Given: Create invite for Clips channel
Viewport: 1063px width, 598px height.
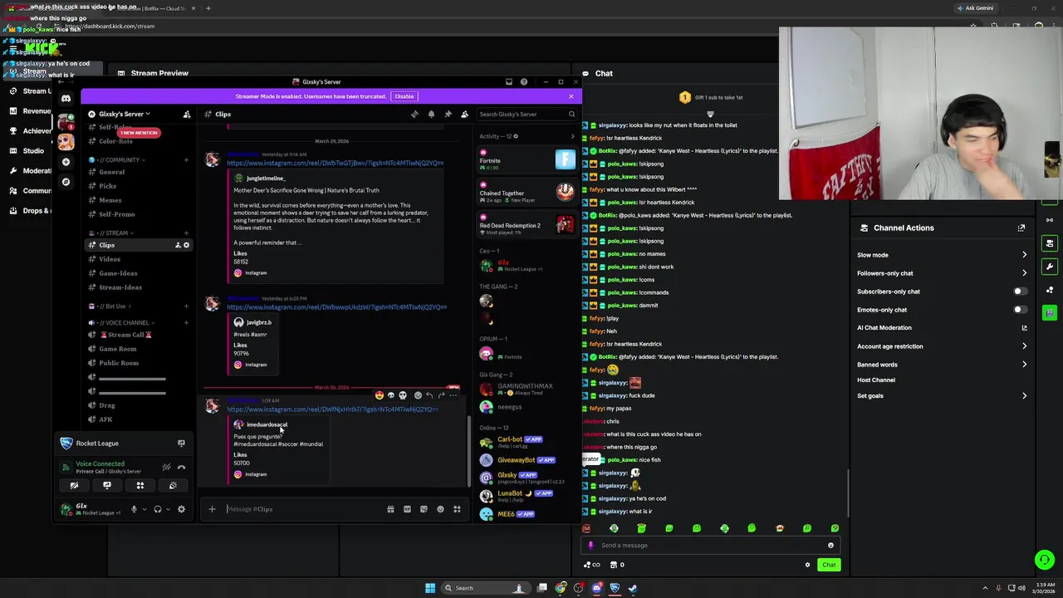Looking at the screenshot, I should (178, 245).
